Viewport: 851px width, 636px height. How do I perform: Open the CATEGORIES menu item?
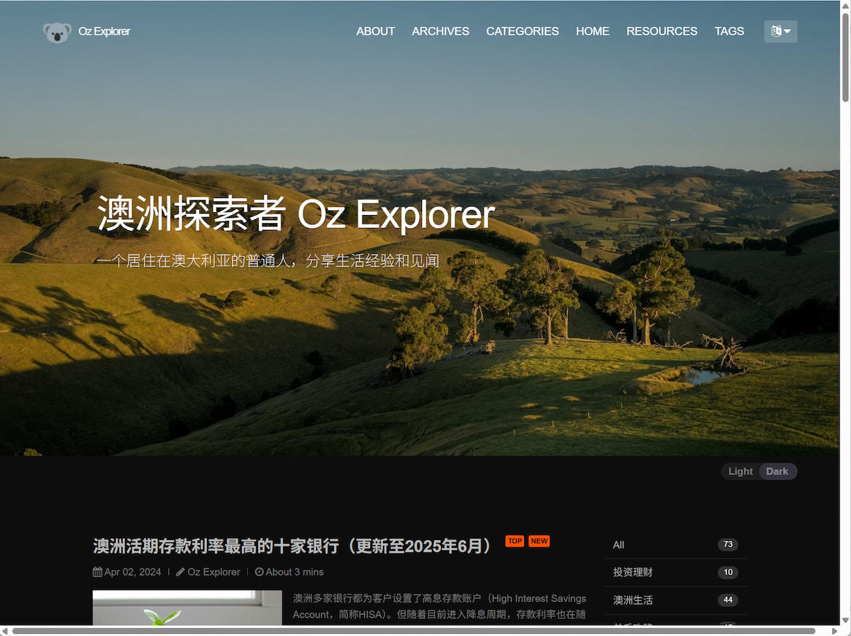[x=522, y=31]
